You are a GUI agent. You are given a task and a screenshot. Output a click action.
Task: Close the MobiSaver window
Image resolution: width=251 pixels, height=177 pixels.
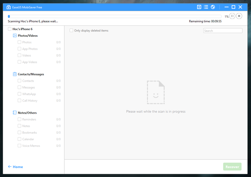click(x=240, y=7)
